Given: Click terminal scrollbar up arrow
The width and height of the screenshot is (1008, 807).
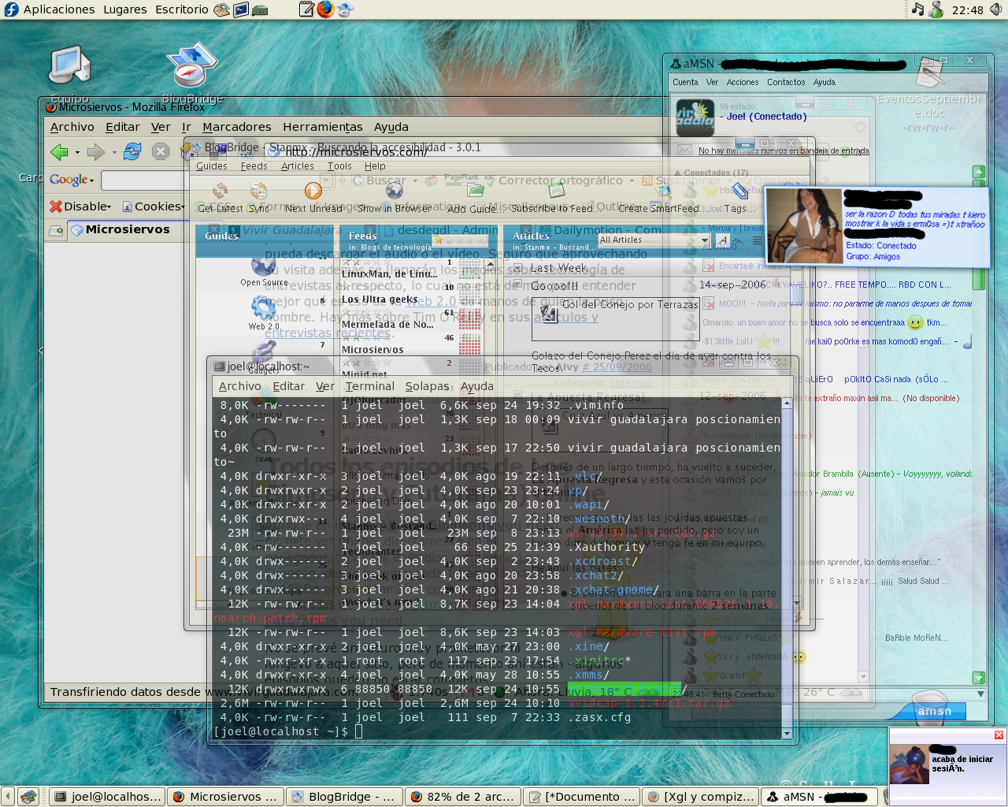Looking at the screenshot, I should click(787, 403).
